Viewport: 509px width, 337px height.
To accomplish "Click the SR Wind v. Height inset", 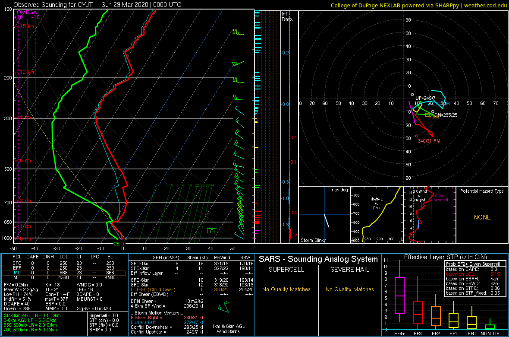I will tap(429, 215).
